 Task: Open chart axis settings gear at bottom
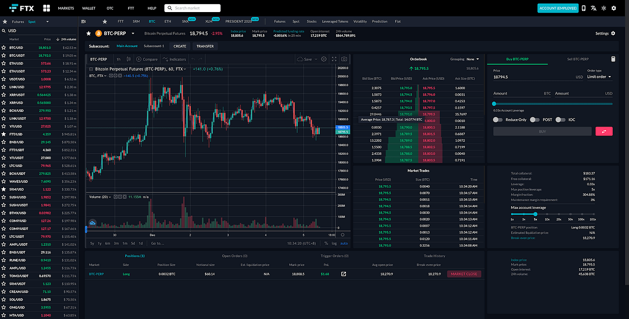(343, 235)
